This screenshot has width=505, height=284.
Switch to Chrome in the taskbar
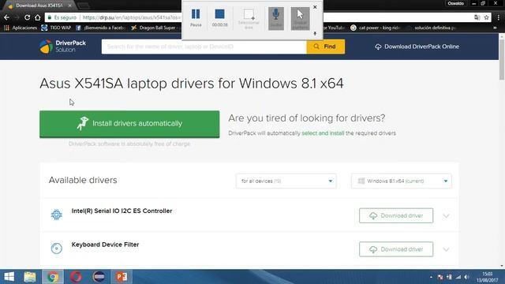(53, 277)
